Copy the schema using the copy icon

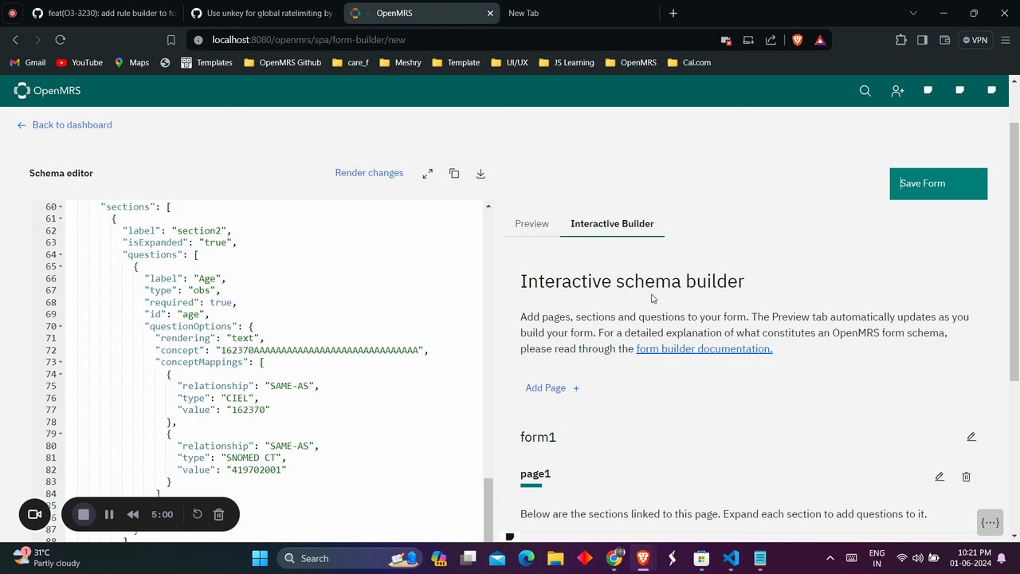pos(454,173)
